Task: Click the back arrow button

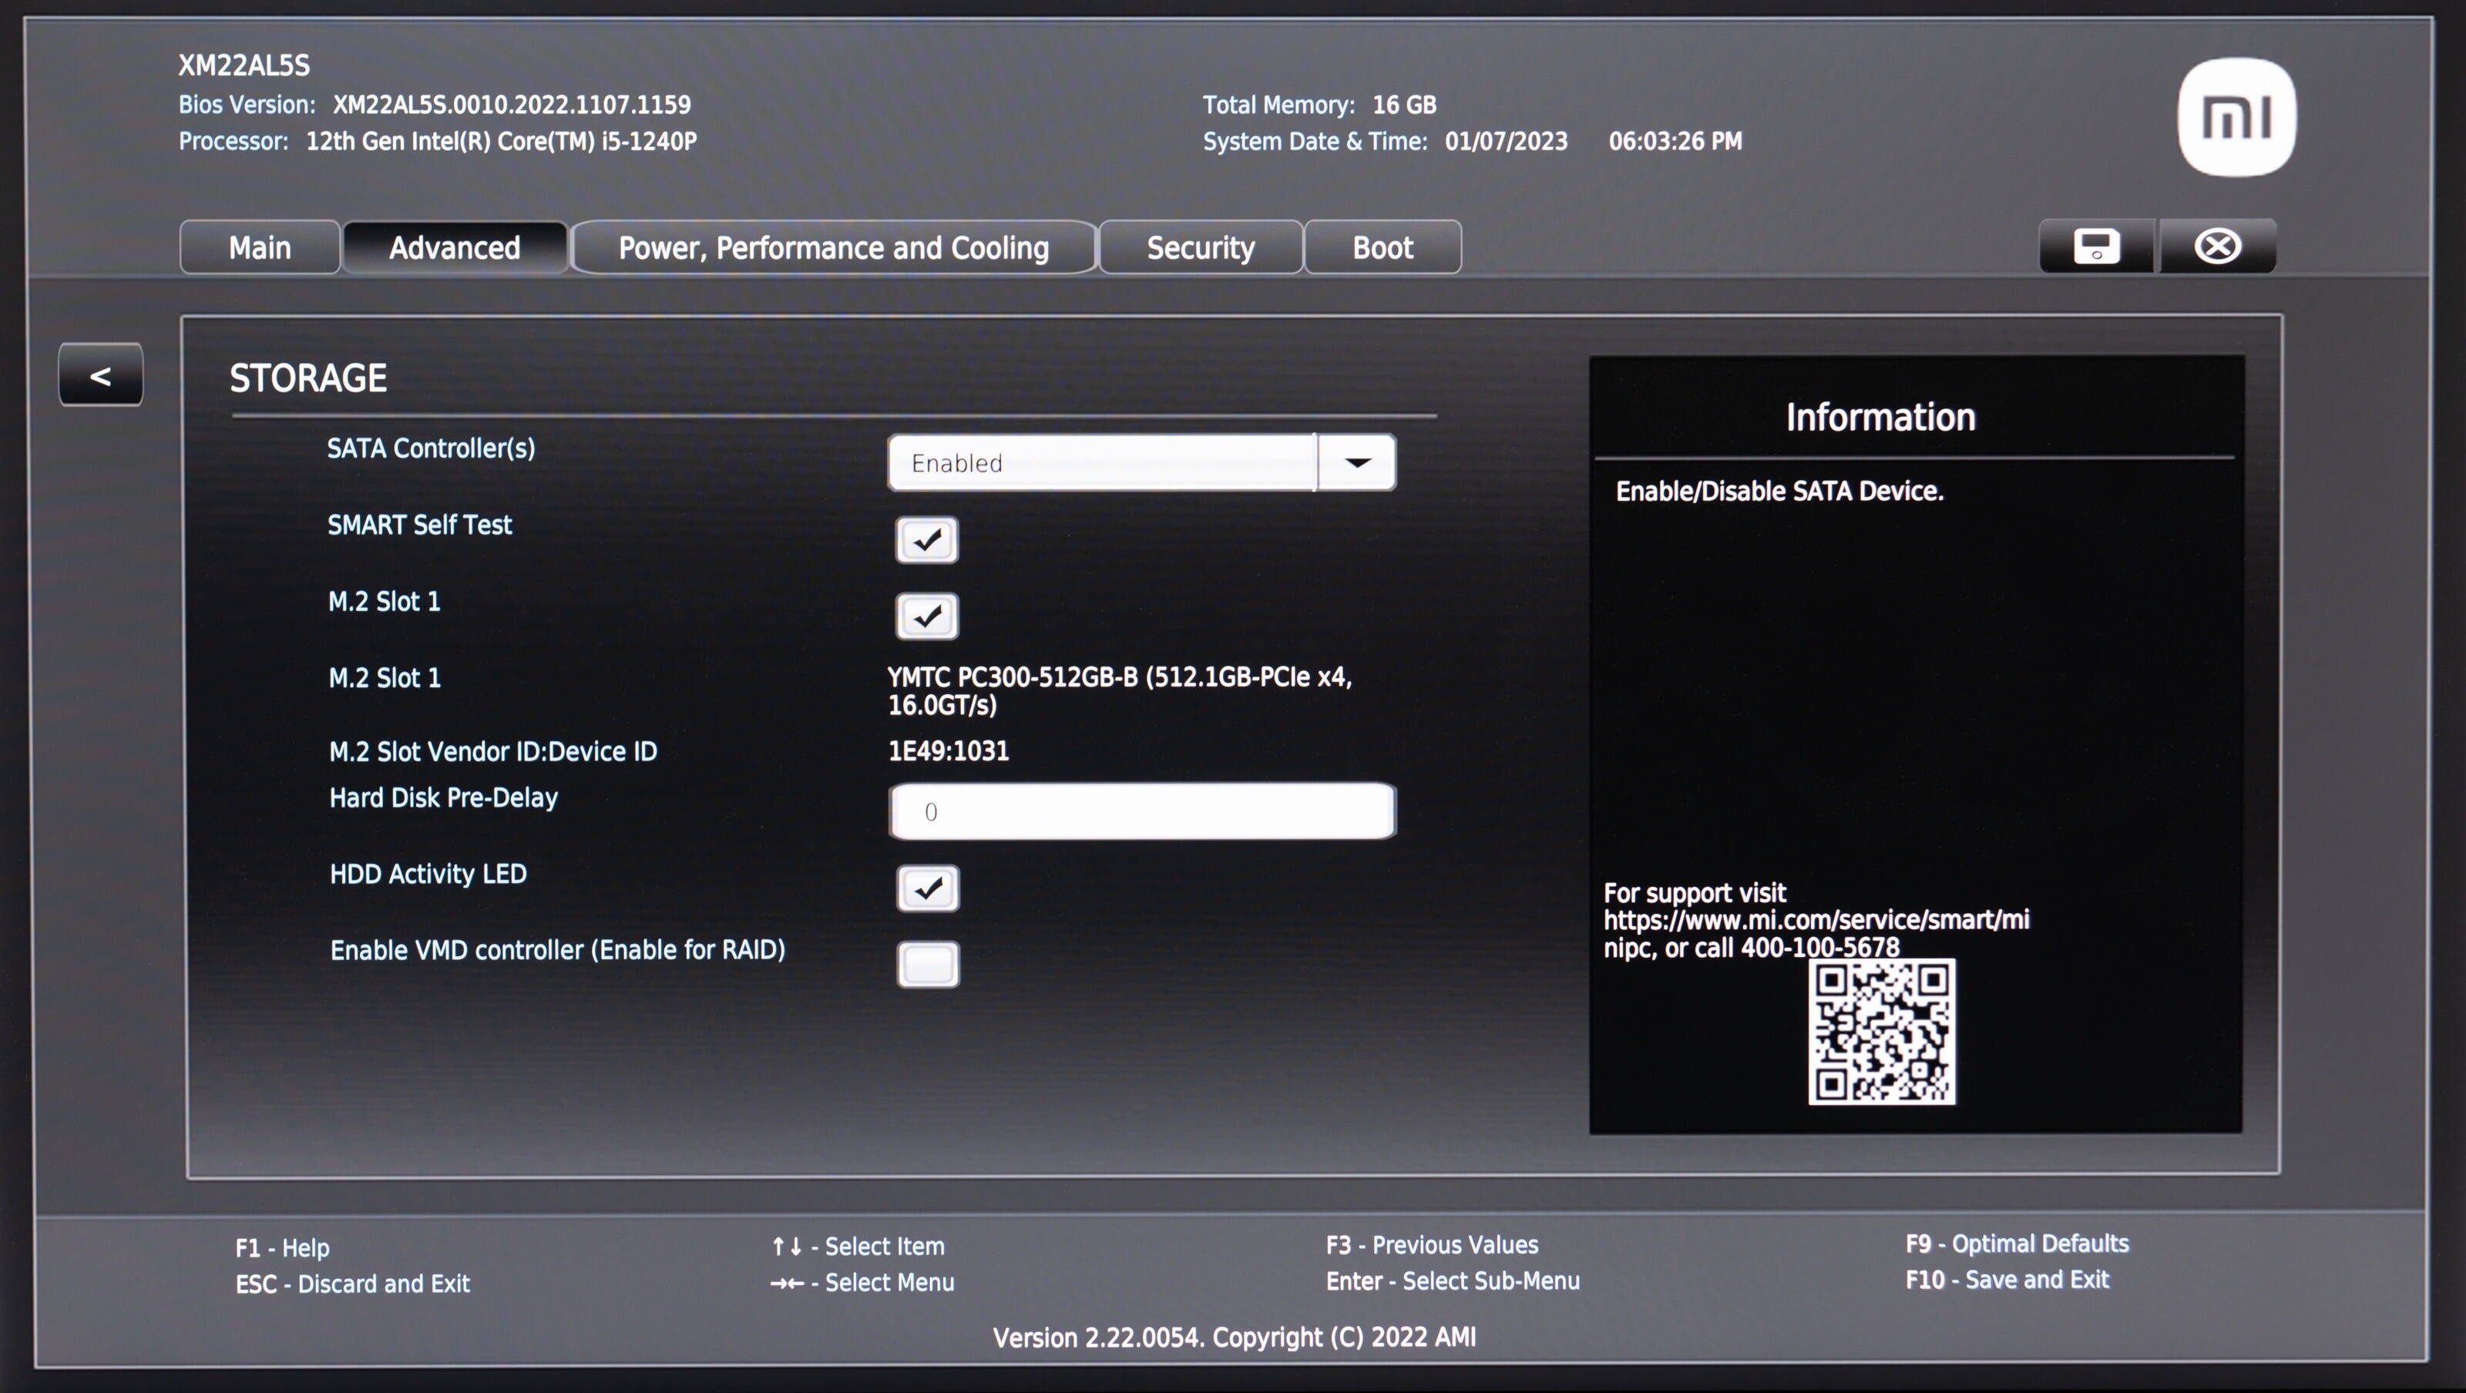Action: (100, 375)
